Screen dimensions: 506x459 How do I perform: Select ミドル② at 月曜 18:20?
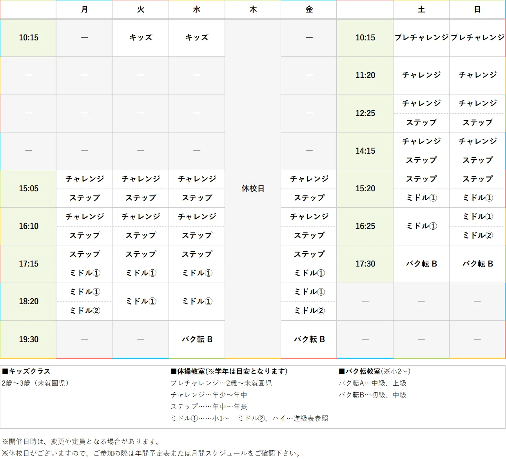pos(84,311)
